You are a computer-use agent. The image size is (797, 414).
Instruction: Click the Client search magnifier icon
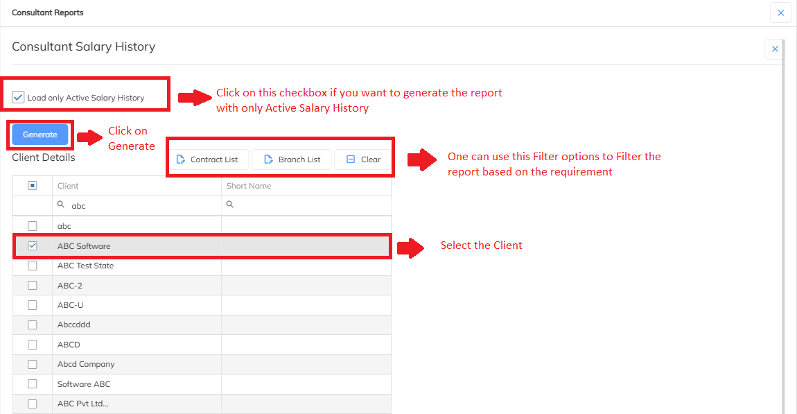[x=62, y=205]
